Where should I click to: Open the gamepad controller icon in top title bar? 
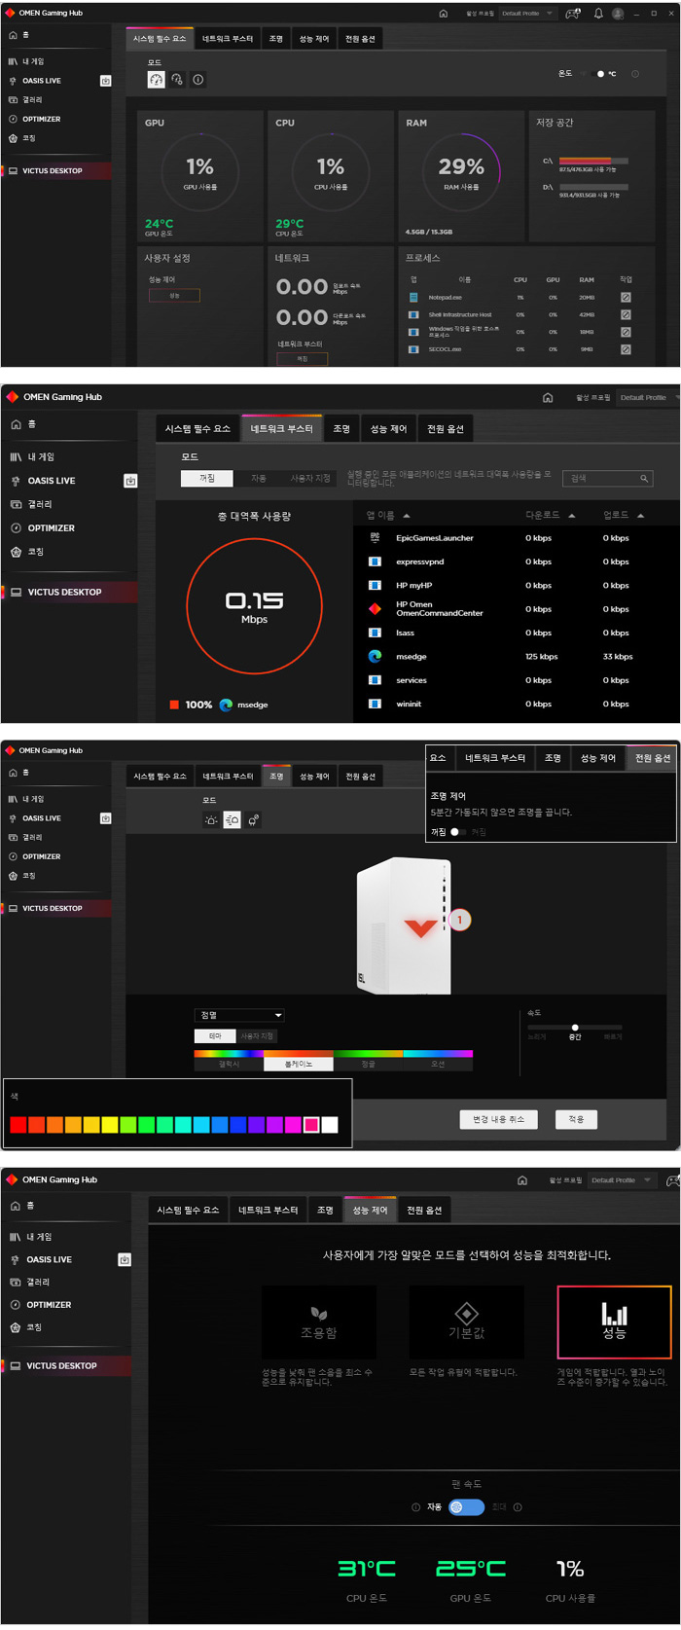573,14
